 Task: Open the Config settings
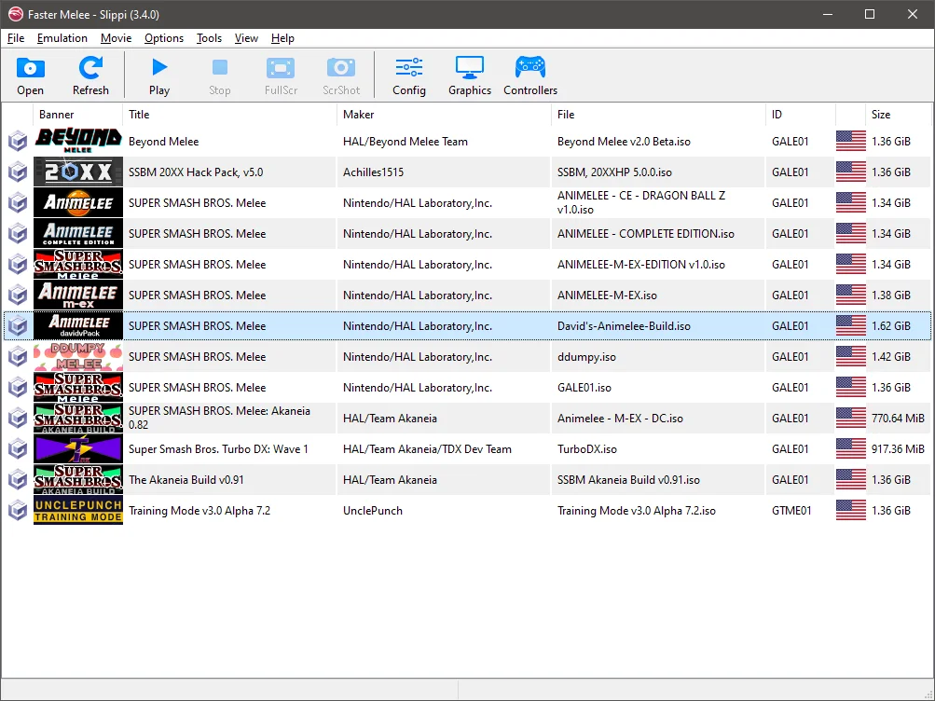pos(408,75)
